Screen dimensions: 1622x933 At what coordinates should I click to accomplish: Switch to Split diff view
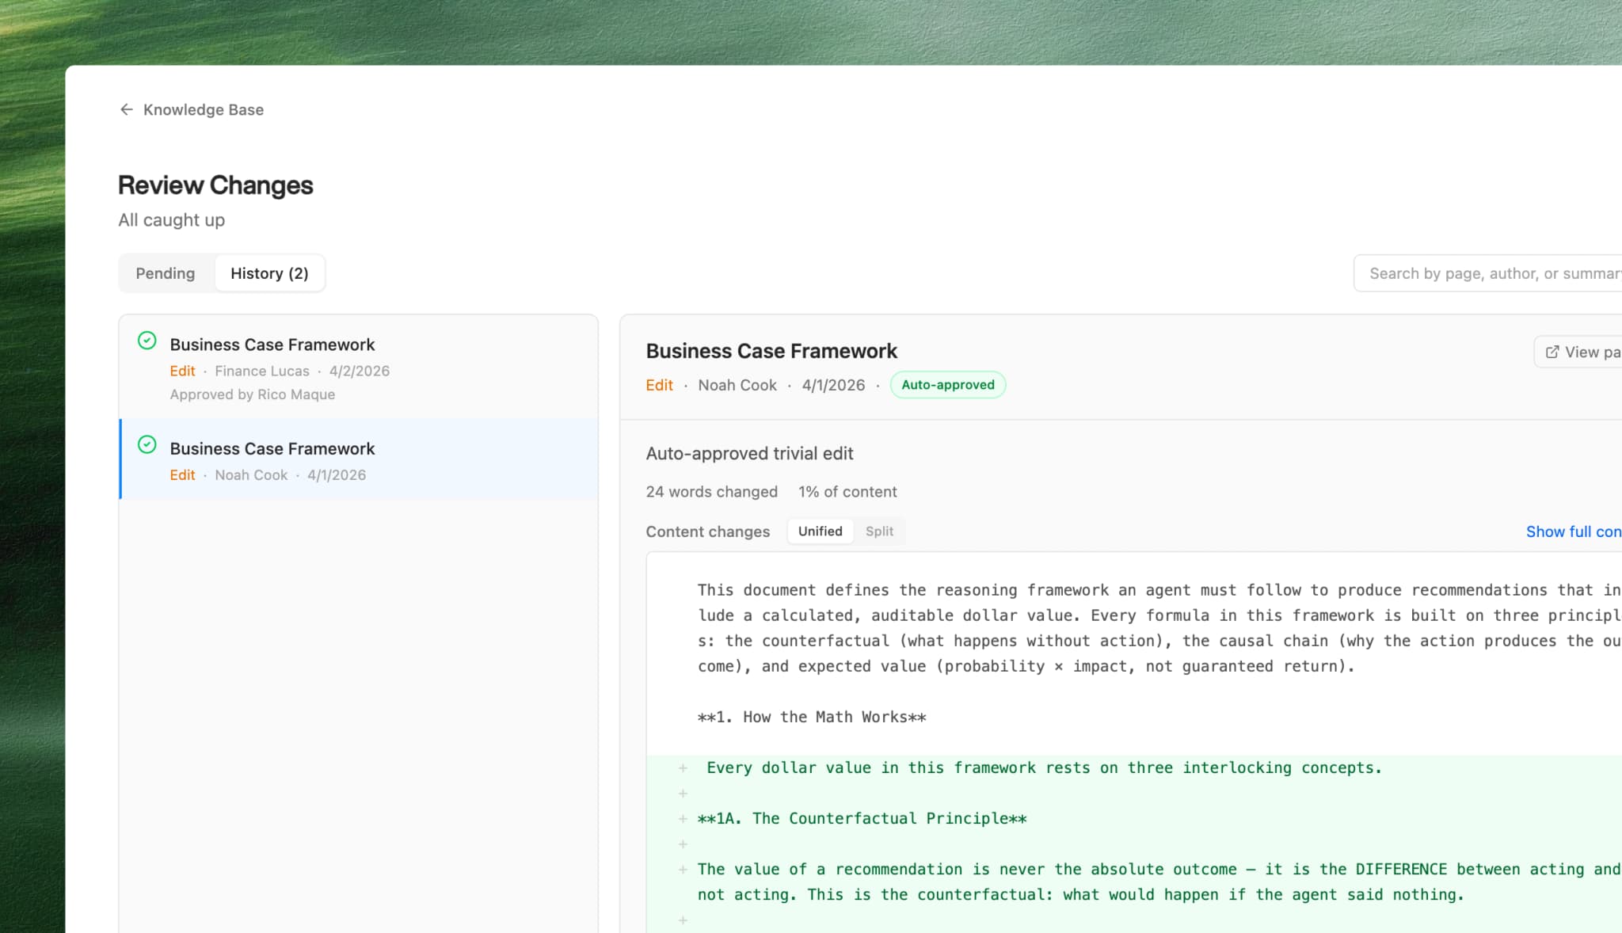pyautogui.click(x=879, y=531)
